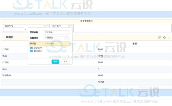Screen dimensions: 172x106
Task: Open the 参数类型 dropdown arrow
Action: pyautogui.click(x=67, y=38)
